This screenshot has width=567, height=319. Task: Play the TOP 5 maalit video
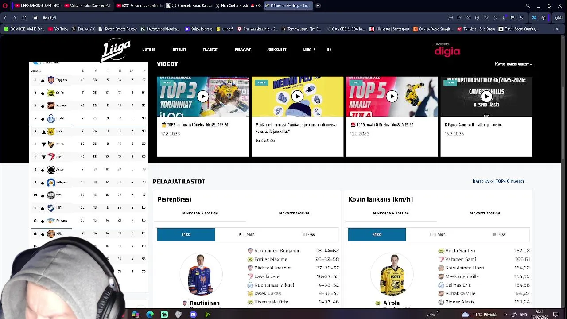pyautogui.click(x=392, y=96)
